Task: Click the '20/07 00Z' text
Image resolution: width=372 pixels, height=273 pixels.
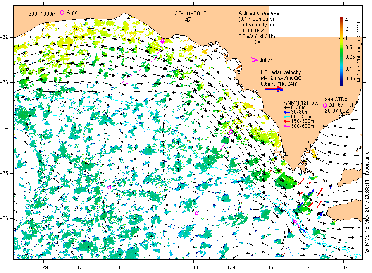Action: (336, 110)
